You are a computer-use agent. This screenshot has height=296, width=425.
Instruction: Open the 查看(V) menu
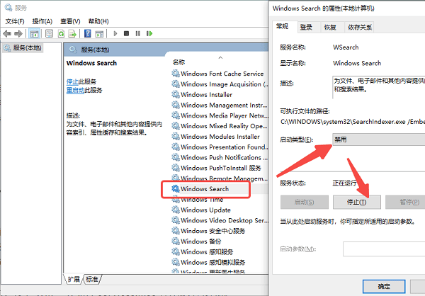[70, 21]
